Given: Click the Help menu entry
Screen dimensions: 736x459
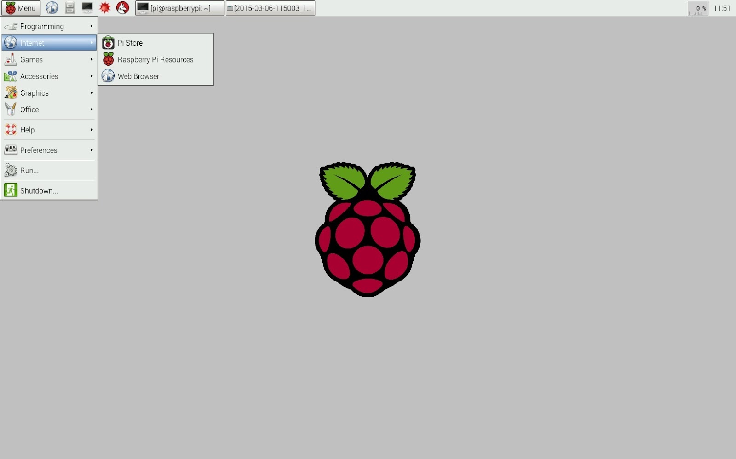Looking at the screenshot, I should [27, 130].
